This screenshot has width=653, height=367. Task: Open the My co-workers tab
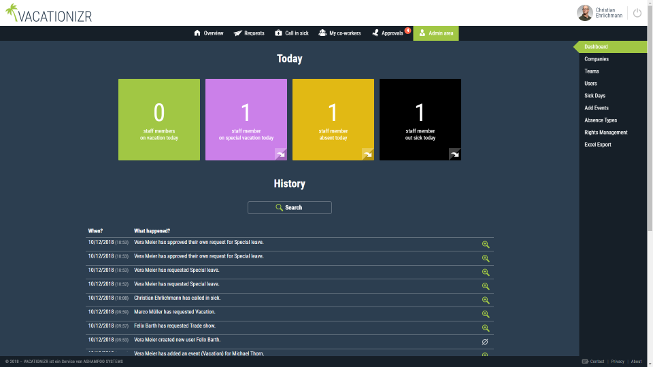340,33
